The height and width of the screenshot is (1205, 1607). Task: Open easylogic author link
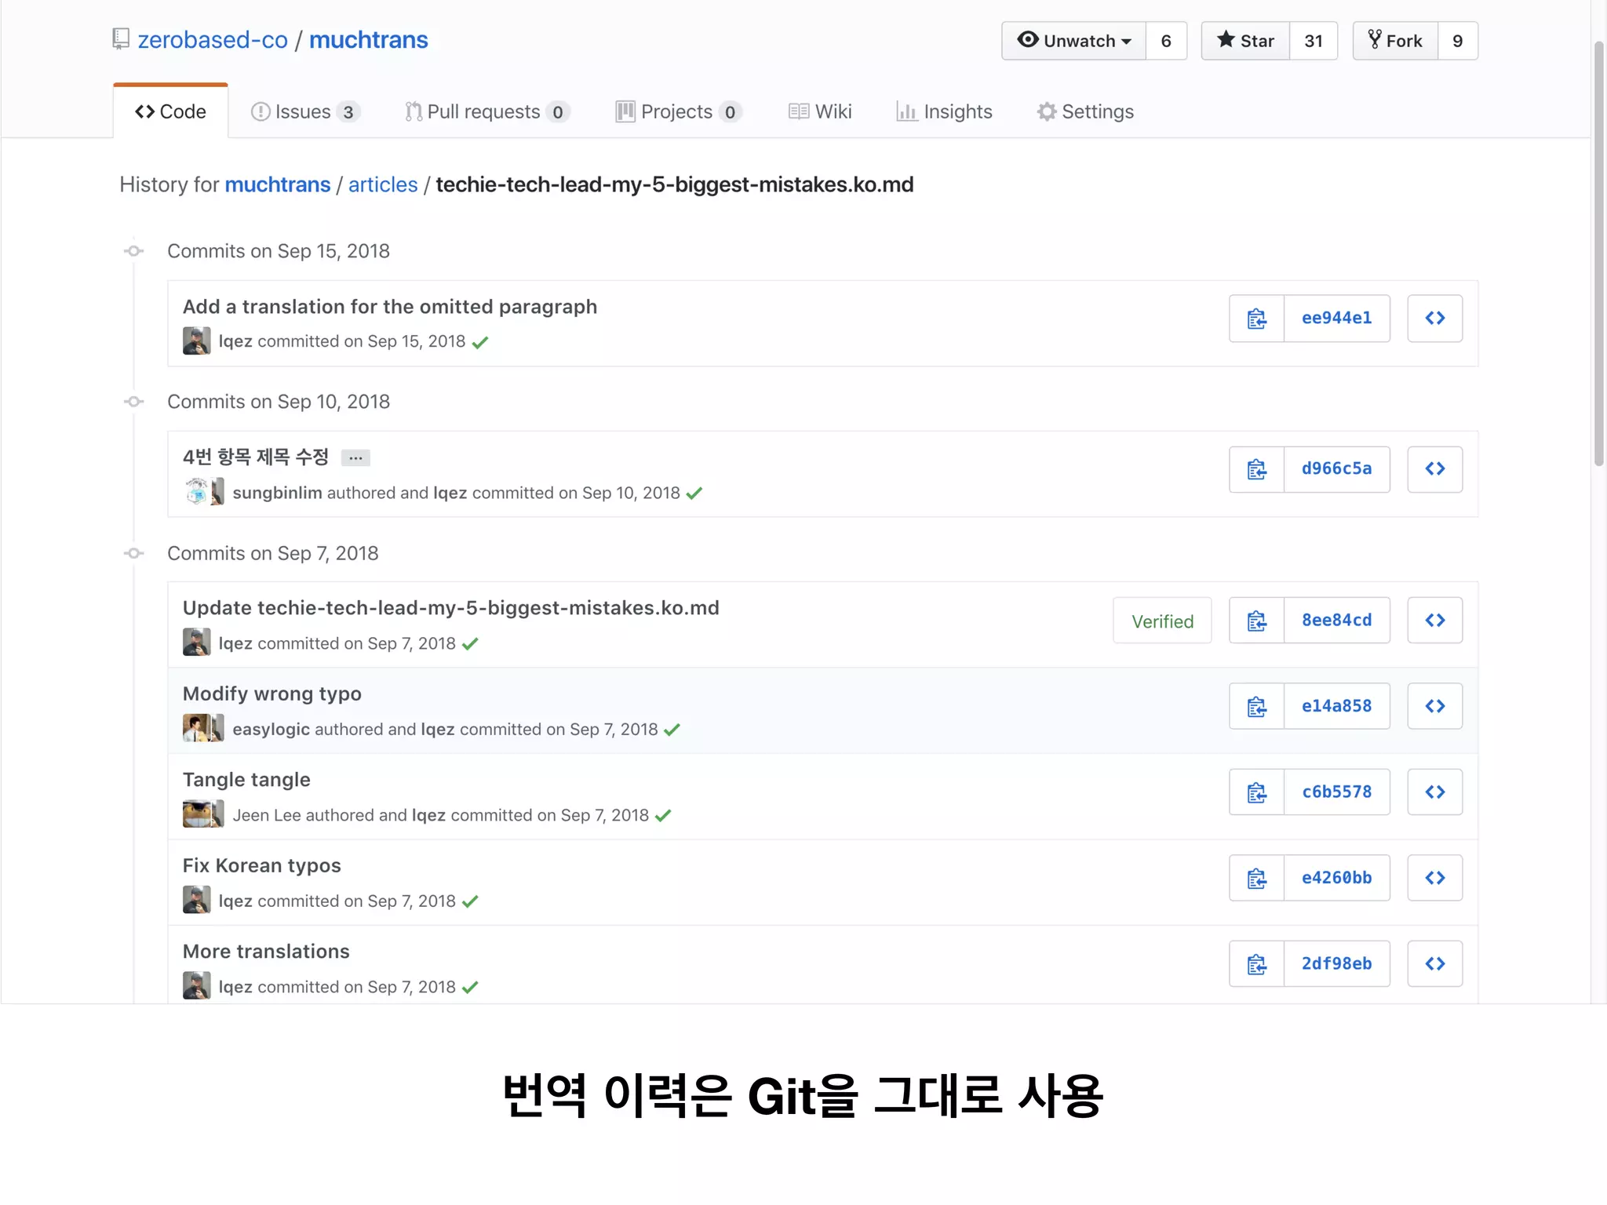click(x=271, y=730)
